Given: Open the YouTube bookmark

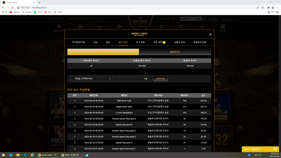Looking at the screenshot, I should [x=15, y=12].
